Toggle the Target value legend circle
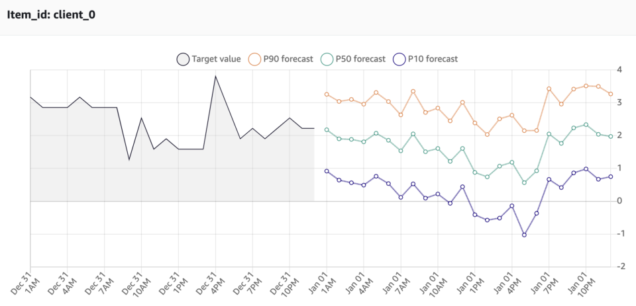Image resolution: width=636 pixels, height=306 pixels. click(x=183, y=59)
